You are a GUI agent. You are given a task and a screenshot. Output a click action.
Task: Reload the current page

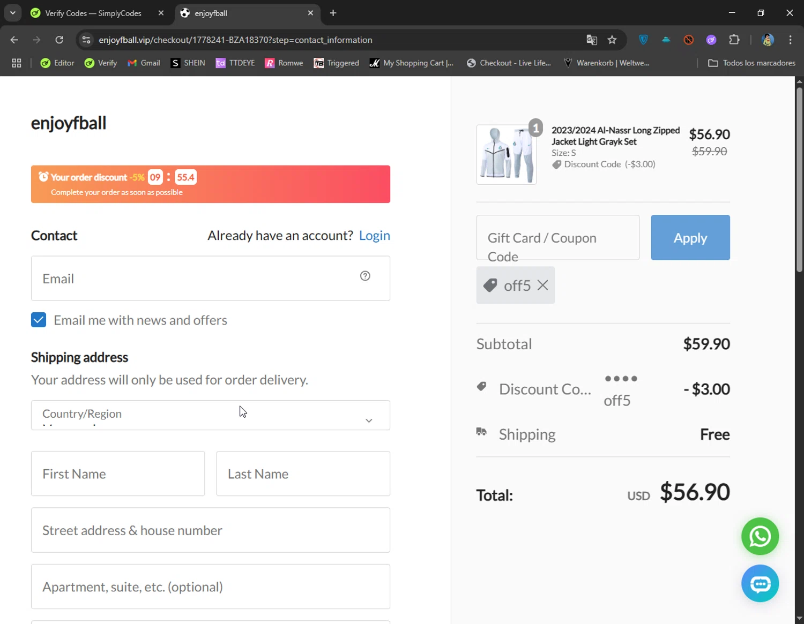point(59,40)
